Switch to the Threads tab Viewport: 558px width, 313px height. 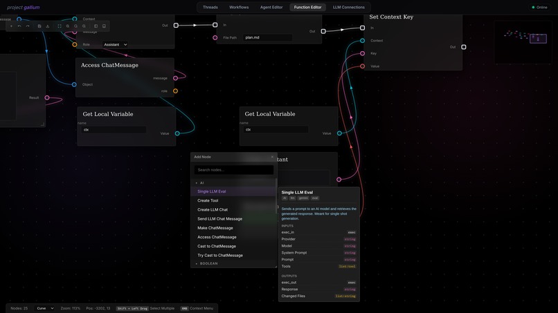pyautogui.click(x=210, y=7)
